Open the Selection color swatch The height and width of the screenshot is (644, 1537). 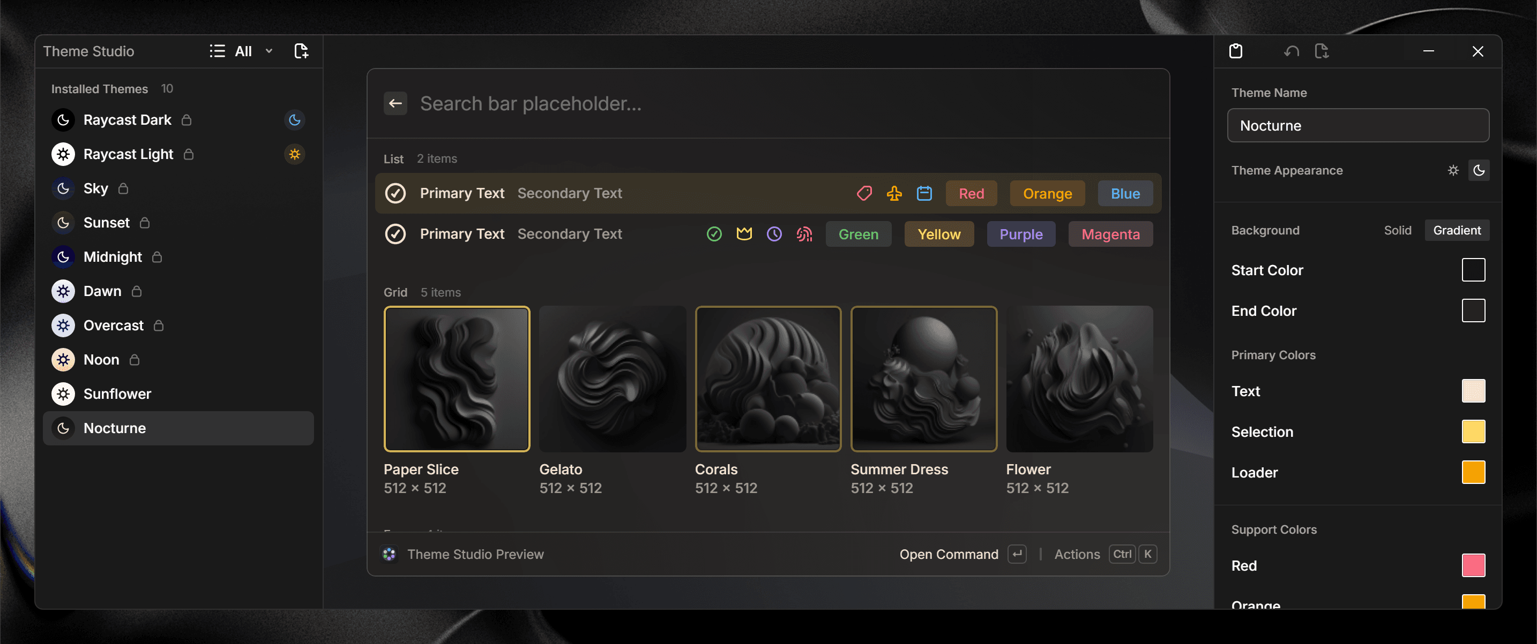pyautogui.click(x=1474, y=431)
